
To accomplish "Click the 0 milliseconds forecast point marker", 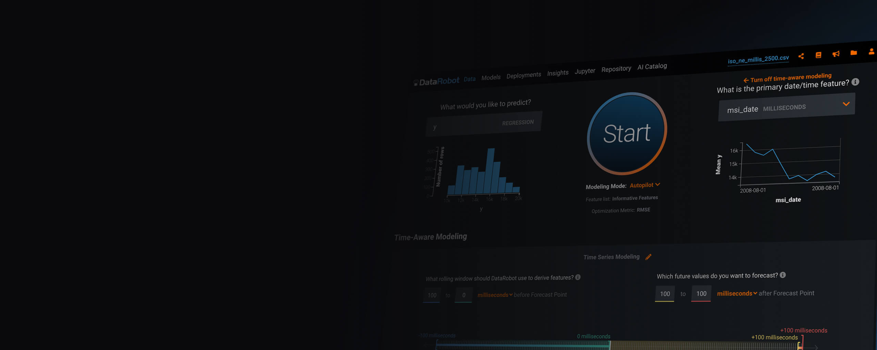I will click(593, 336).
